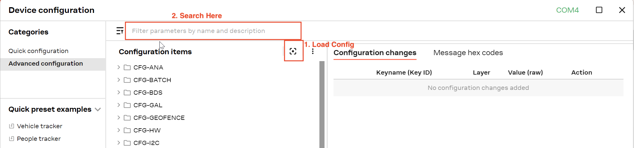634x148 pixels.
Task: Expand the CFG-I2C tree node
Action: [x=118, y=143]
